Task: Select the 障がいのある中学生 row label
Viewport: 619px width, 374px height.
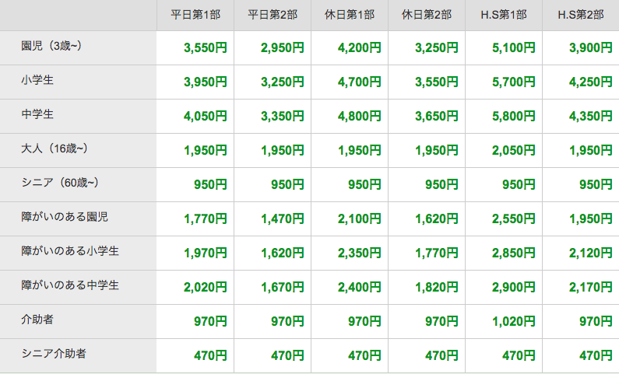Action: 70,285
